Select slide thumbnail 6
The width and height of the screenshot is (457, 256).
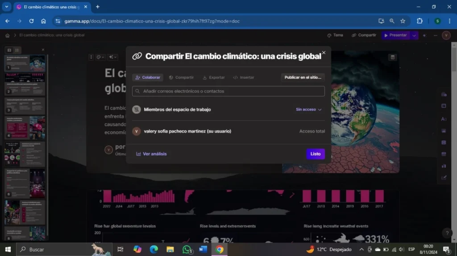[x=25, y=183]
